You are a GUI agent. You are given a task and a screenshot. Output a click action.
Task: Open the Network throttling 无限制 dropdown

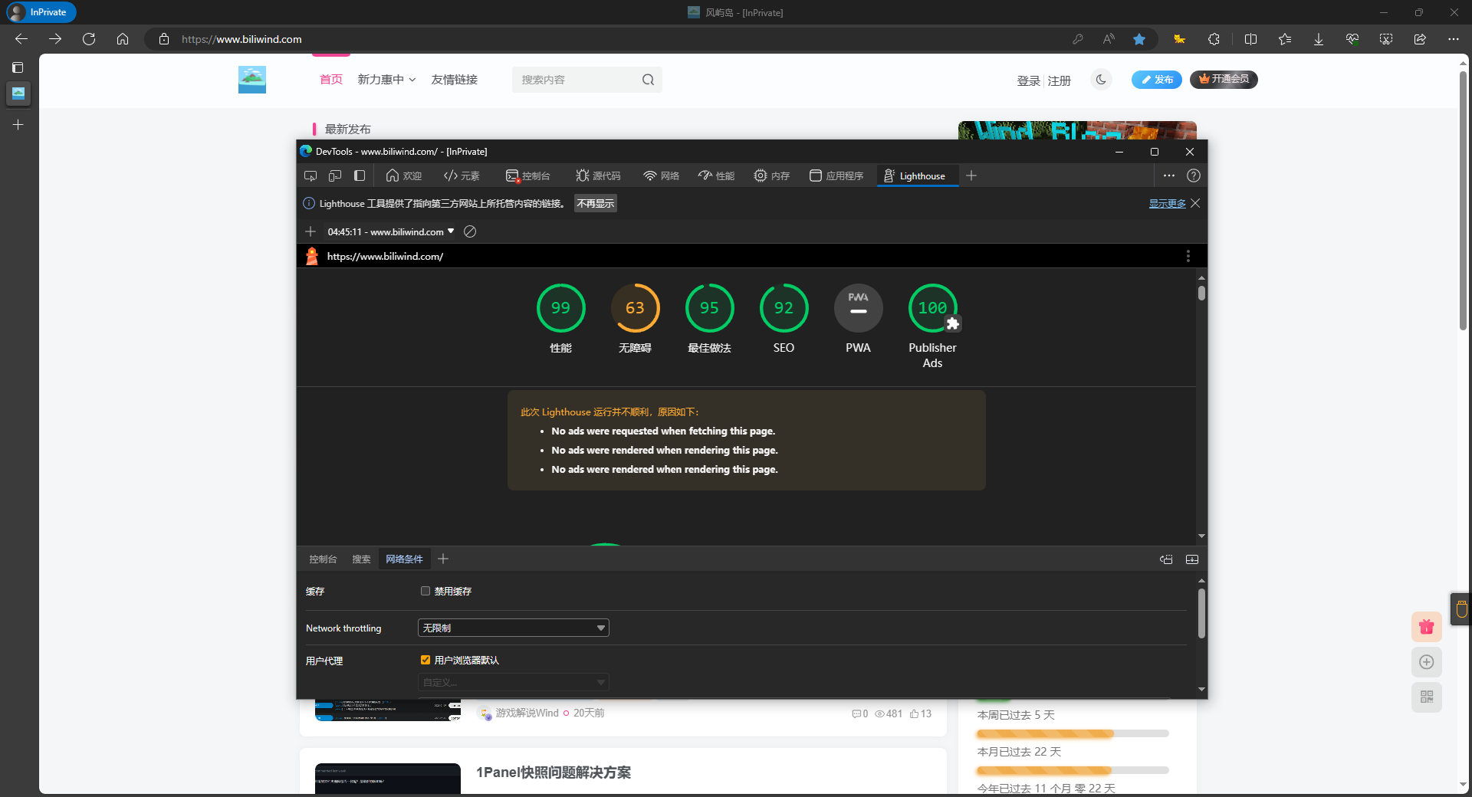pos(513,628)
